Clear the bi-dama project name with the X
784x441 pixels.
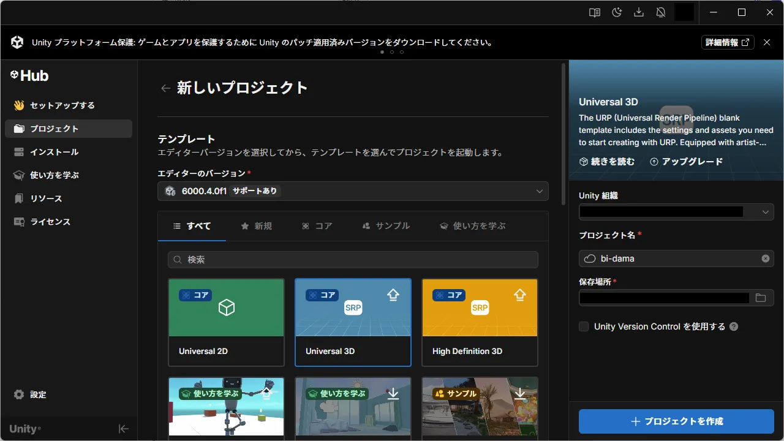click(765, 258)
